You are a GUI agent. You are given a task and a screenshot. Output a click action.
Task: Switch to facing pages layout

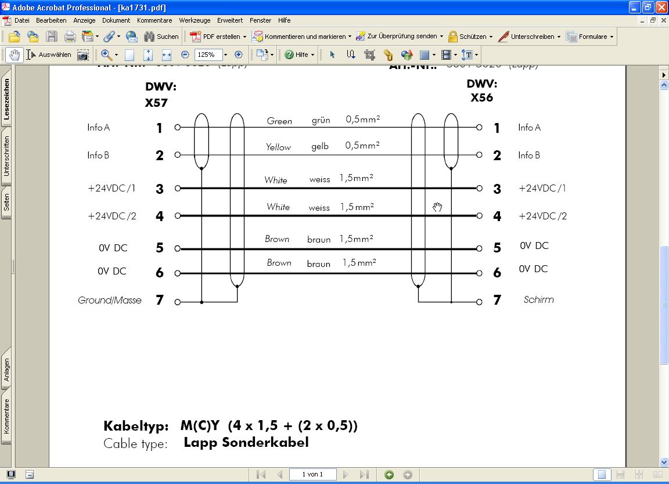tap(658, 475)
